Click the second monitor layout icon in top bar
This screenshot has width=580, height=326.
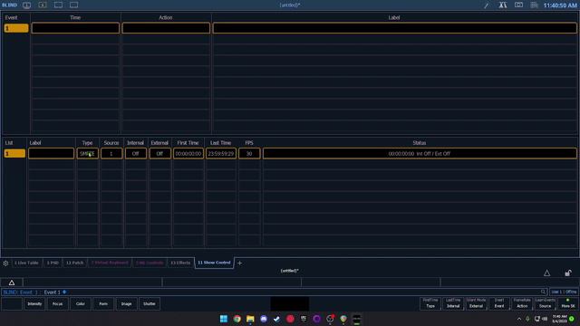click(43, 5)
